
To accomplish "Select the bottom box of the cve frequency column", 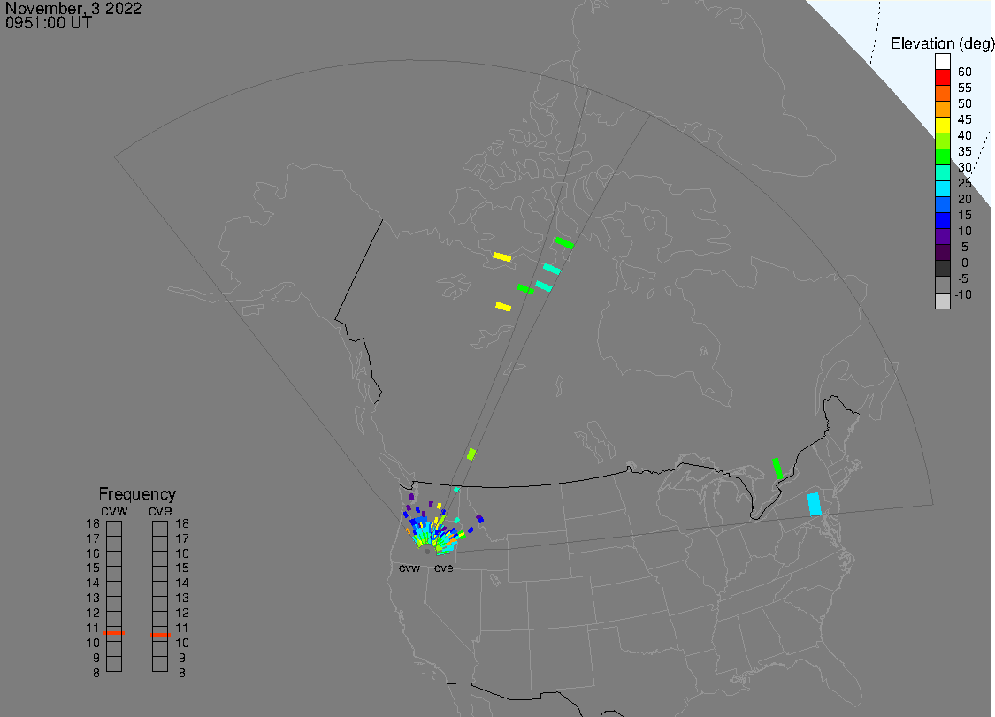I will click(x=160, y=664).
